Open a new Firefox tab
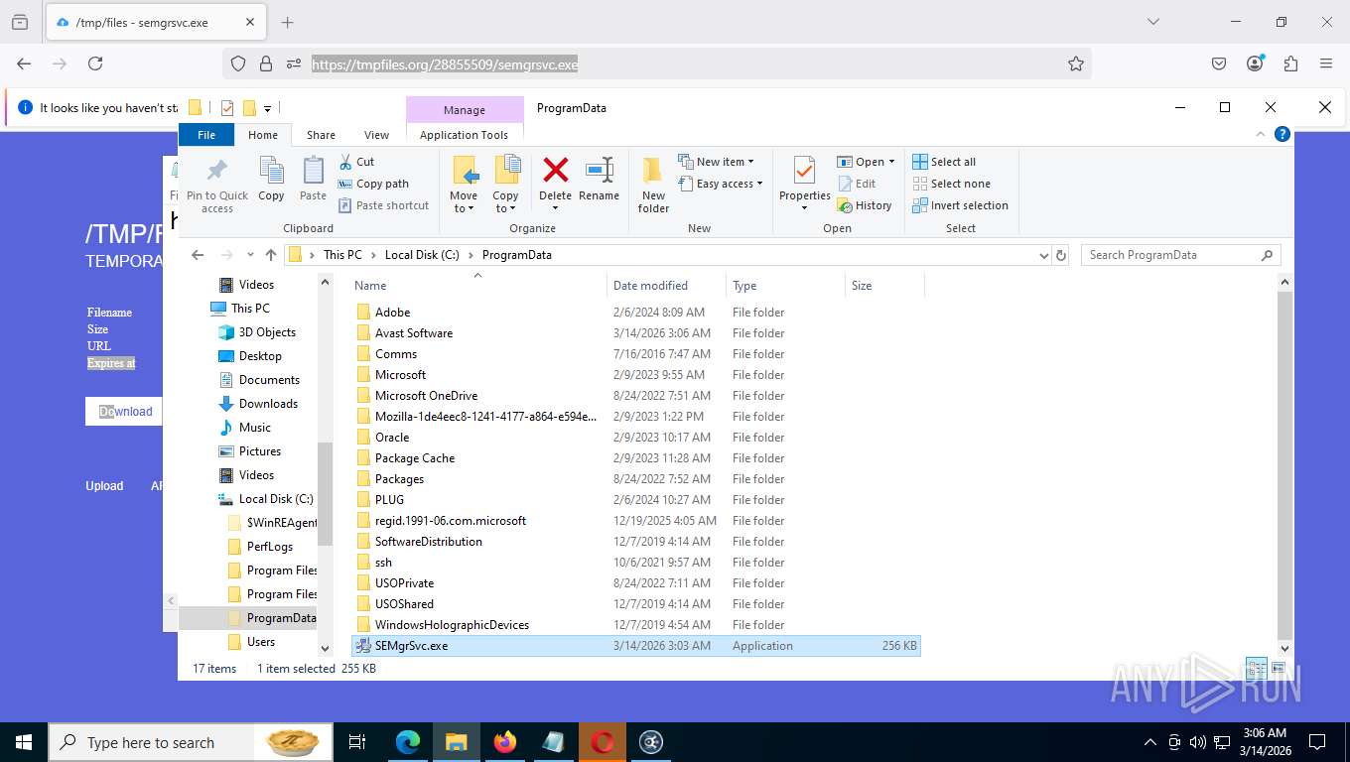The width and height of the screenshot is (1350, 762). coord(288,22)
